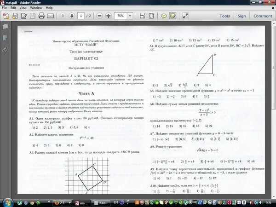Viewport: 276px width, 207px height.
Task: Open the Window menu
Action: 36,8
